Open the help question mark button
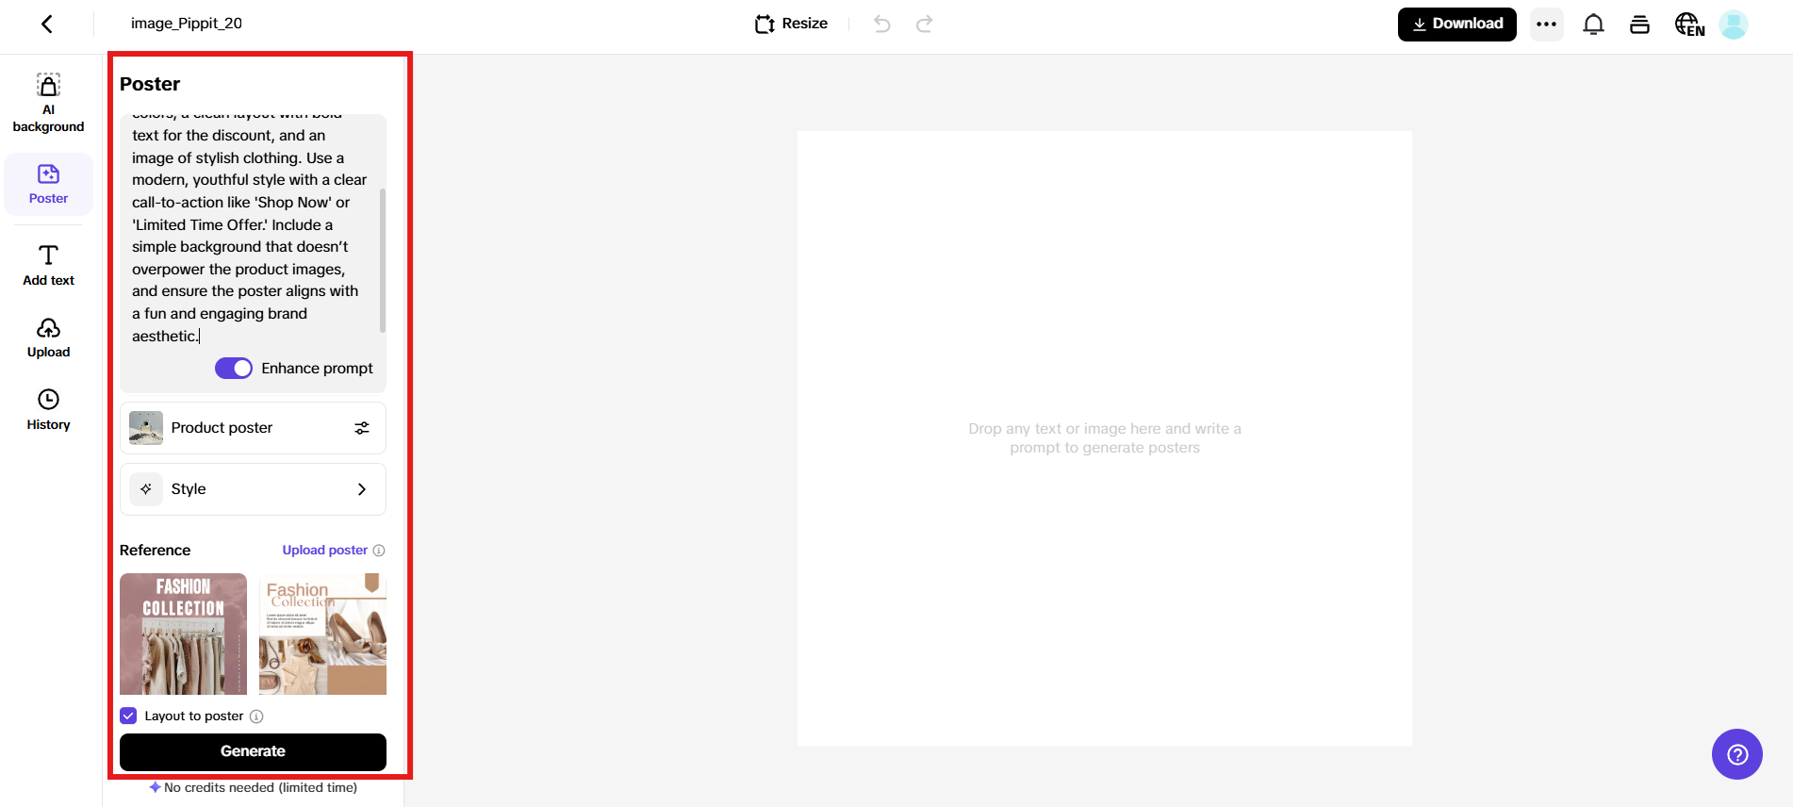 coord(1736,754)
